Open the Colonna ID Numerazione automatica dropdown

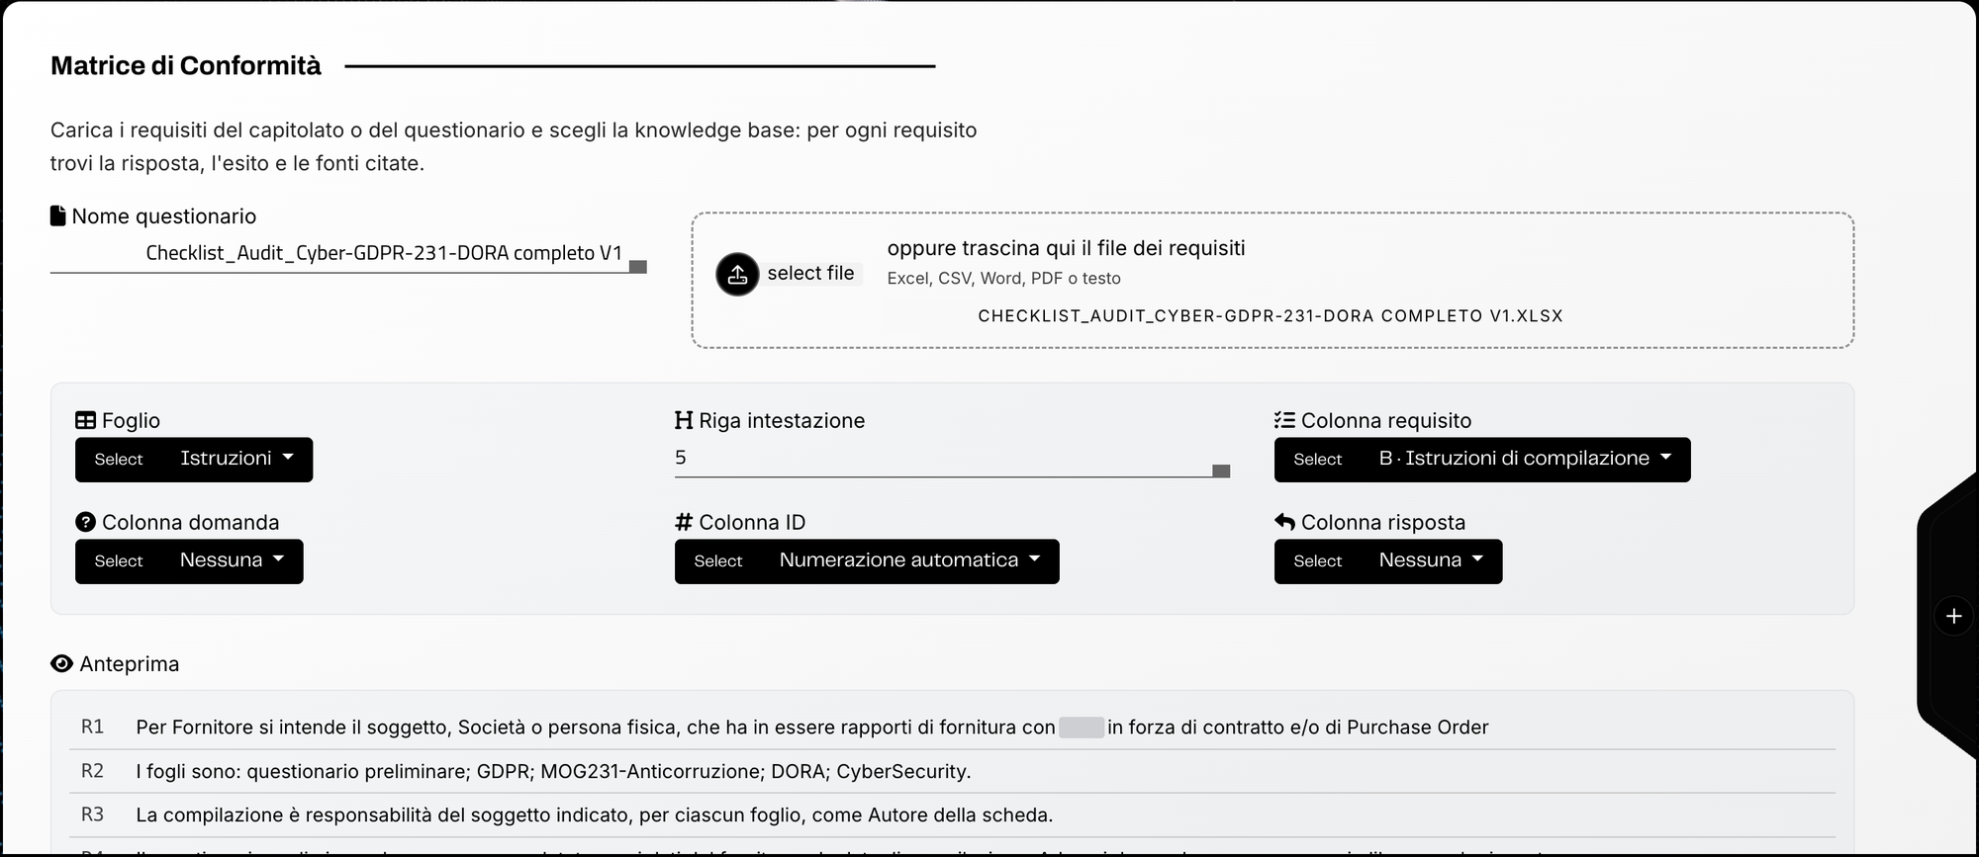click(867, 561)
